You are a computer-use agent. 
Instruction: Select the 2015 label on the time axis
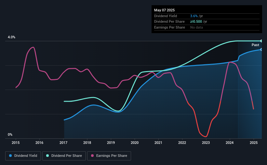click(16, 143)
